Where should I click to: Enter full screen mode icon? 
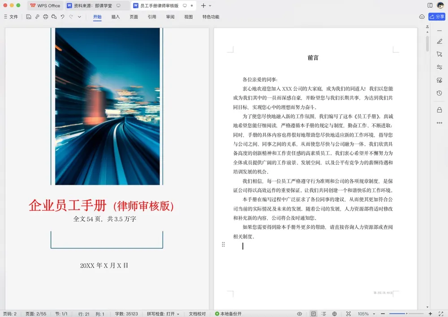tap(441, 314)
